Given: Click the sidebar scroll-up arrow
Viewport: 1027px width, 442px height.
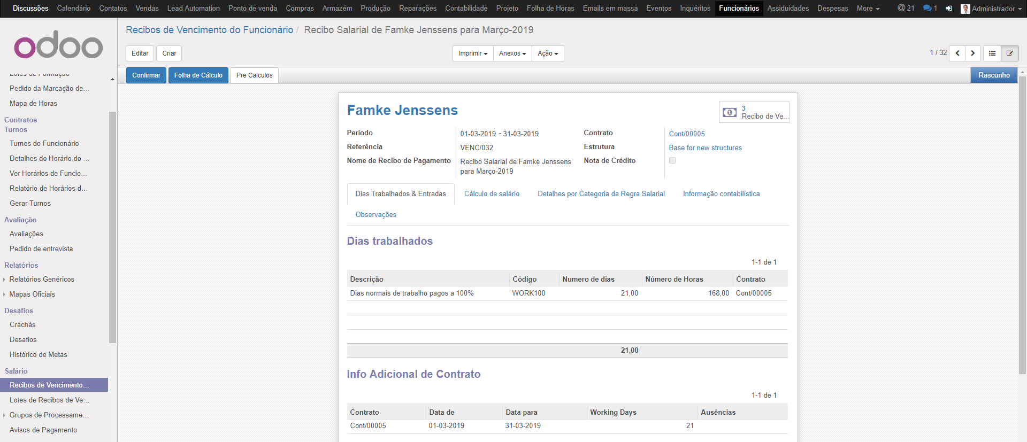Looking at the screenshot, I should [112, 79].
